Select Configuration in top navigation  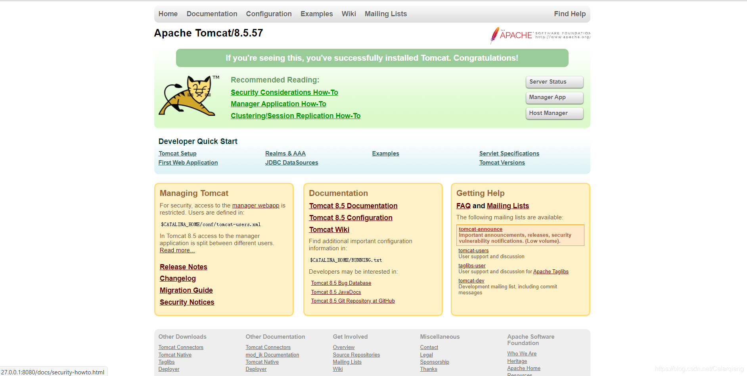[x=269, y=14]
